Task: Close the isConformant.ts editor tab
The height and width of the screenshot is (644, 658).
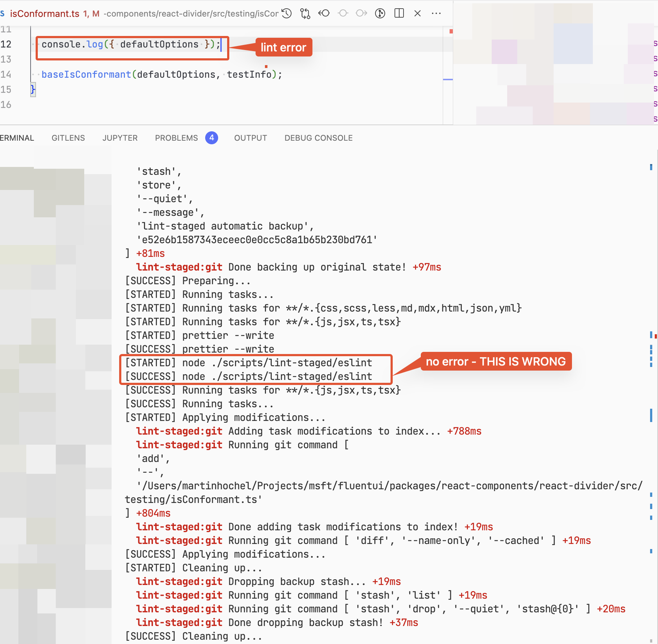Action: [x=418, y=13]
